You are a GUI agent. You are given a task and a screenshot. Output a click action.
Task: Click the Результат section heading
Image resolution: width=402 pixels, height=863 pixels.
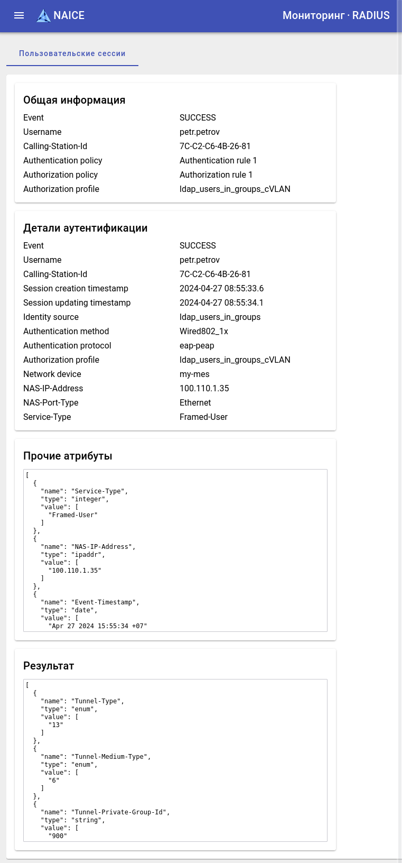point(49,666)
